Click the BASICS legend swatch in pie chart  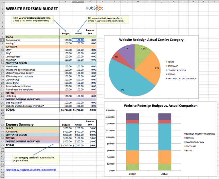(167, 62)
